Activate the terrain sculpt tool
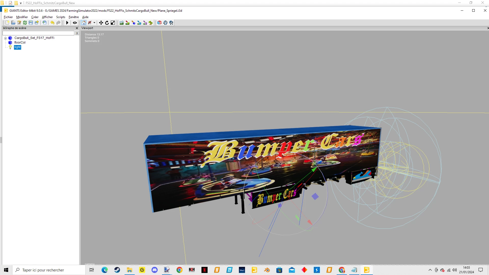The height and width of the screenshot is (275, 489). 121,23
